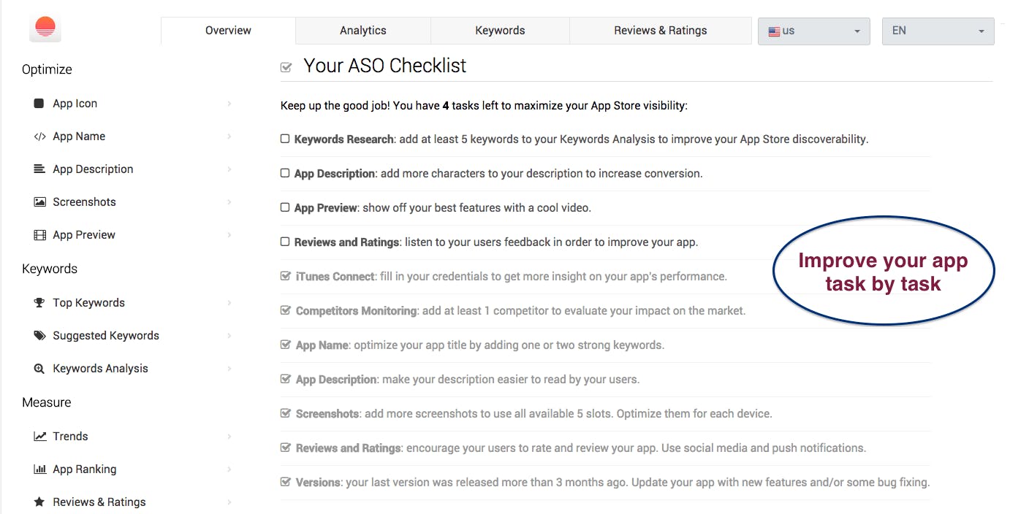Uncheck the iTunes Connect completed checkbox
The image size is (1010, 514).
[286, 277]
